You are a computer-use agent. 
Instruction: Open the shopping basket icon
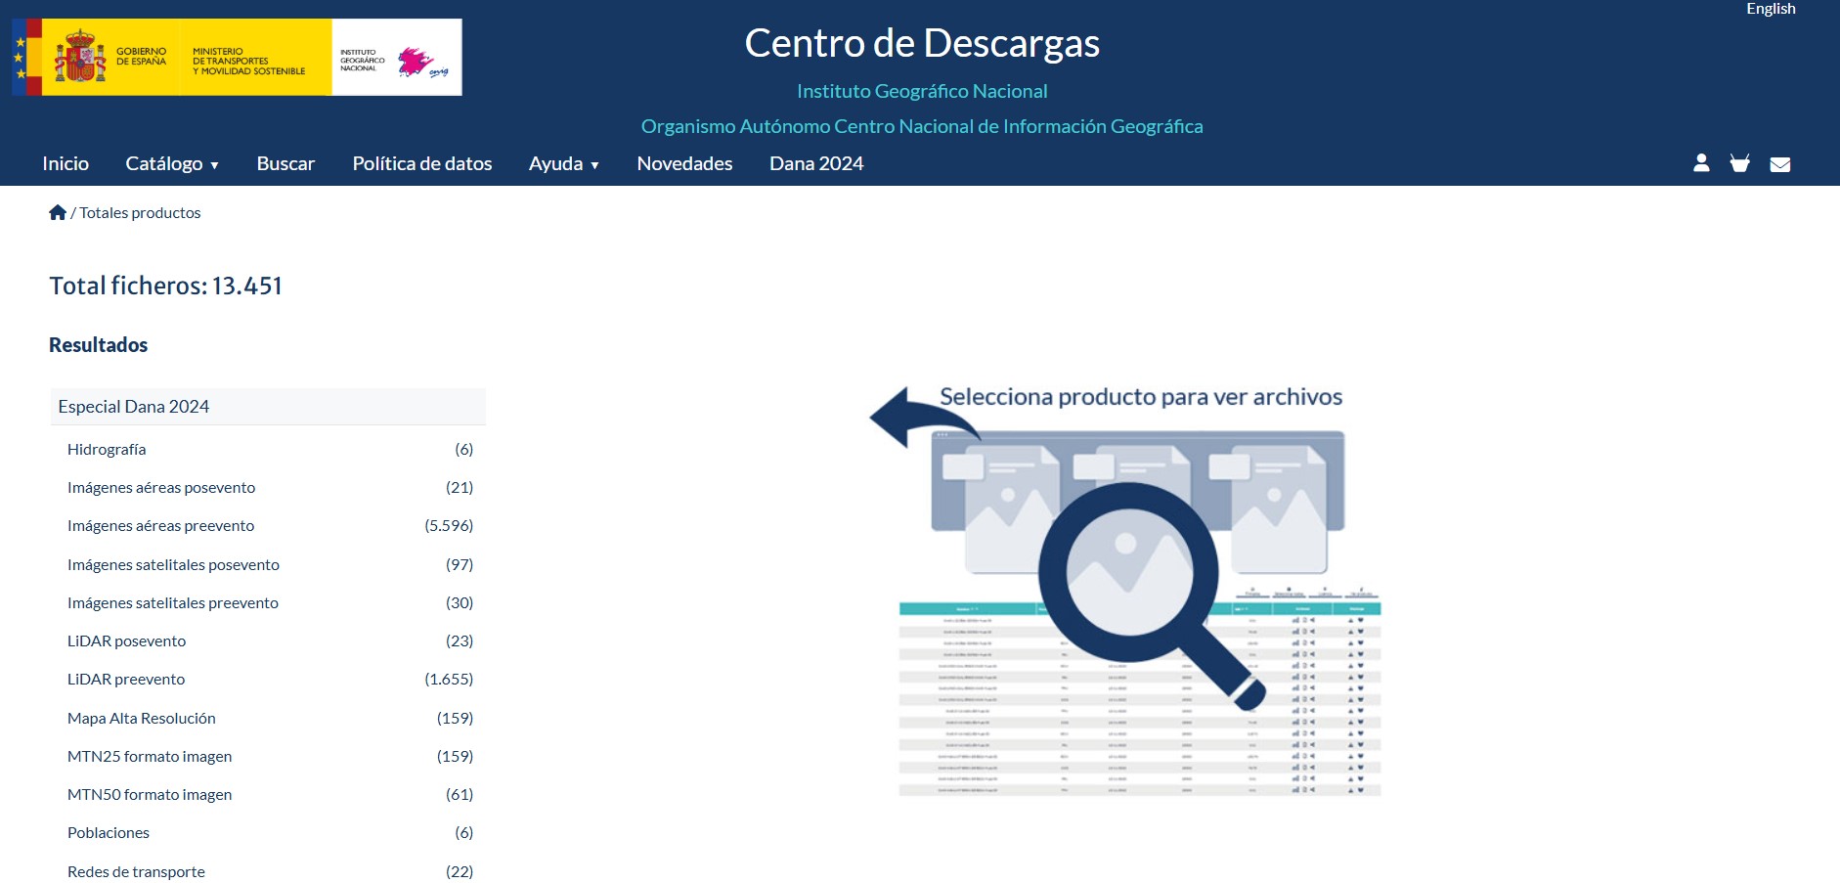1739,163
